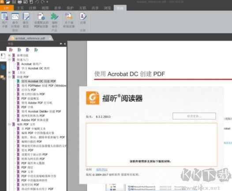Collapse the 快速入门 bookmark node
Image resolution: width=232 pixels, height=191 pixels.
coord(9,59)
